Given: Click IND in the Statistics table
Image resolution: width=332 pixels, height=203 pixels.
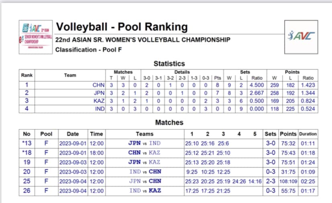Looking at the screenshot, I should coord(100,109).
